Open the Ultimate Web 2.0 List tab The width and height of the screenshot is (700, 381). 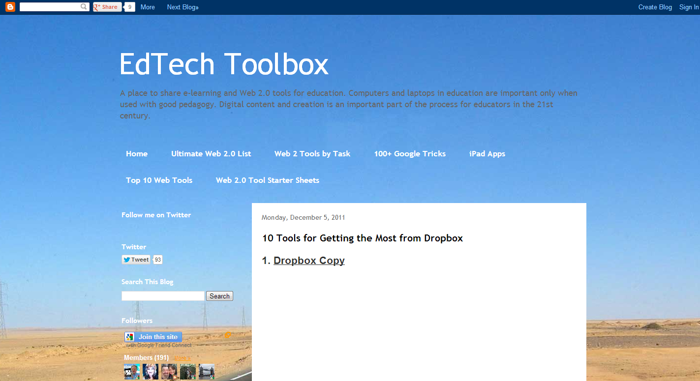pos(211,153)
